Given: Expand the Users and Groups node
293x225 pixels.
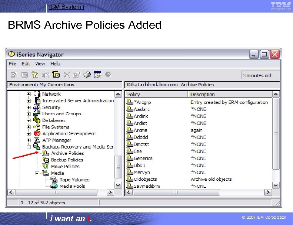Looking at the screenshot, I should click(x=29, y=114).
